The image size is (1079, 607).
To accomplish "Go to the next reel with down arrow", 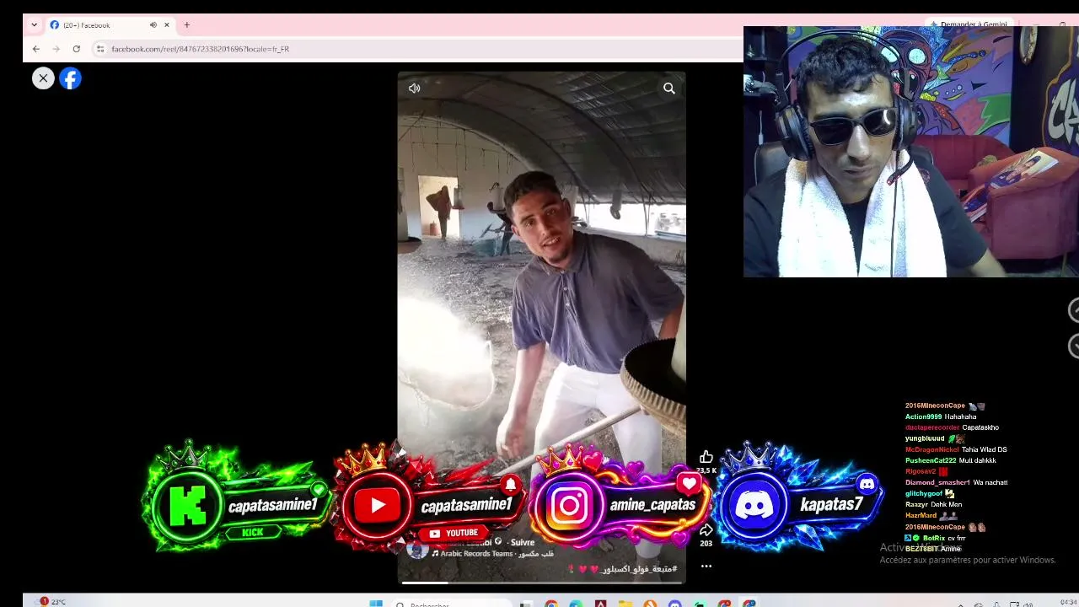I will pyautogui.click(x=1074, y=346).
